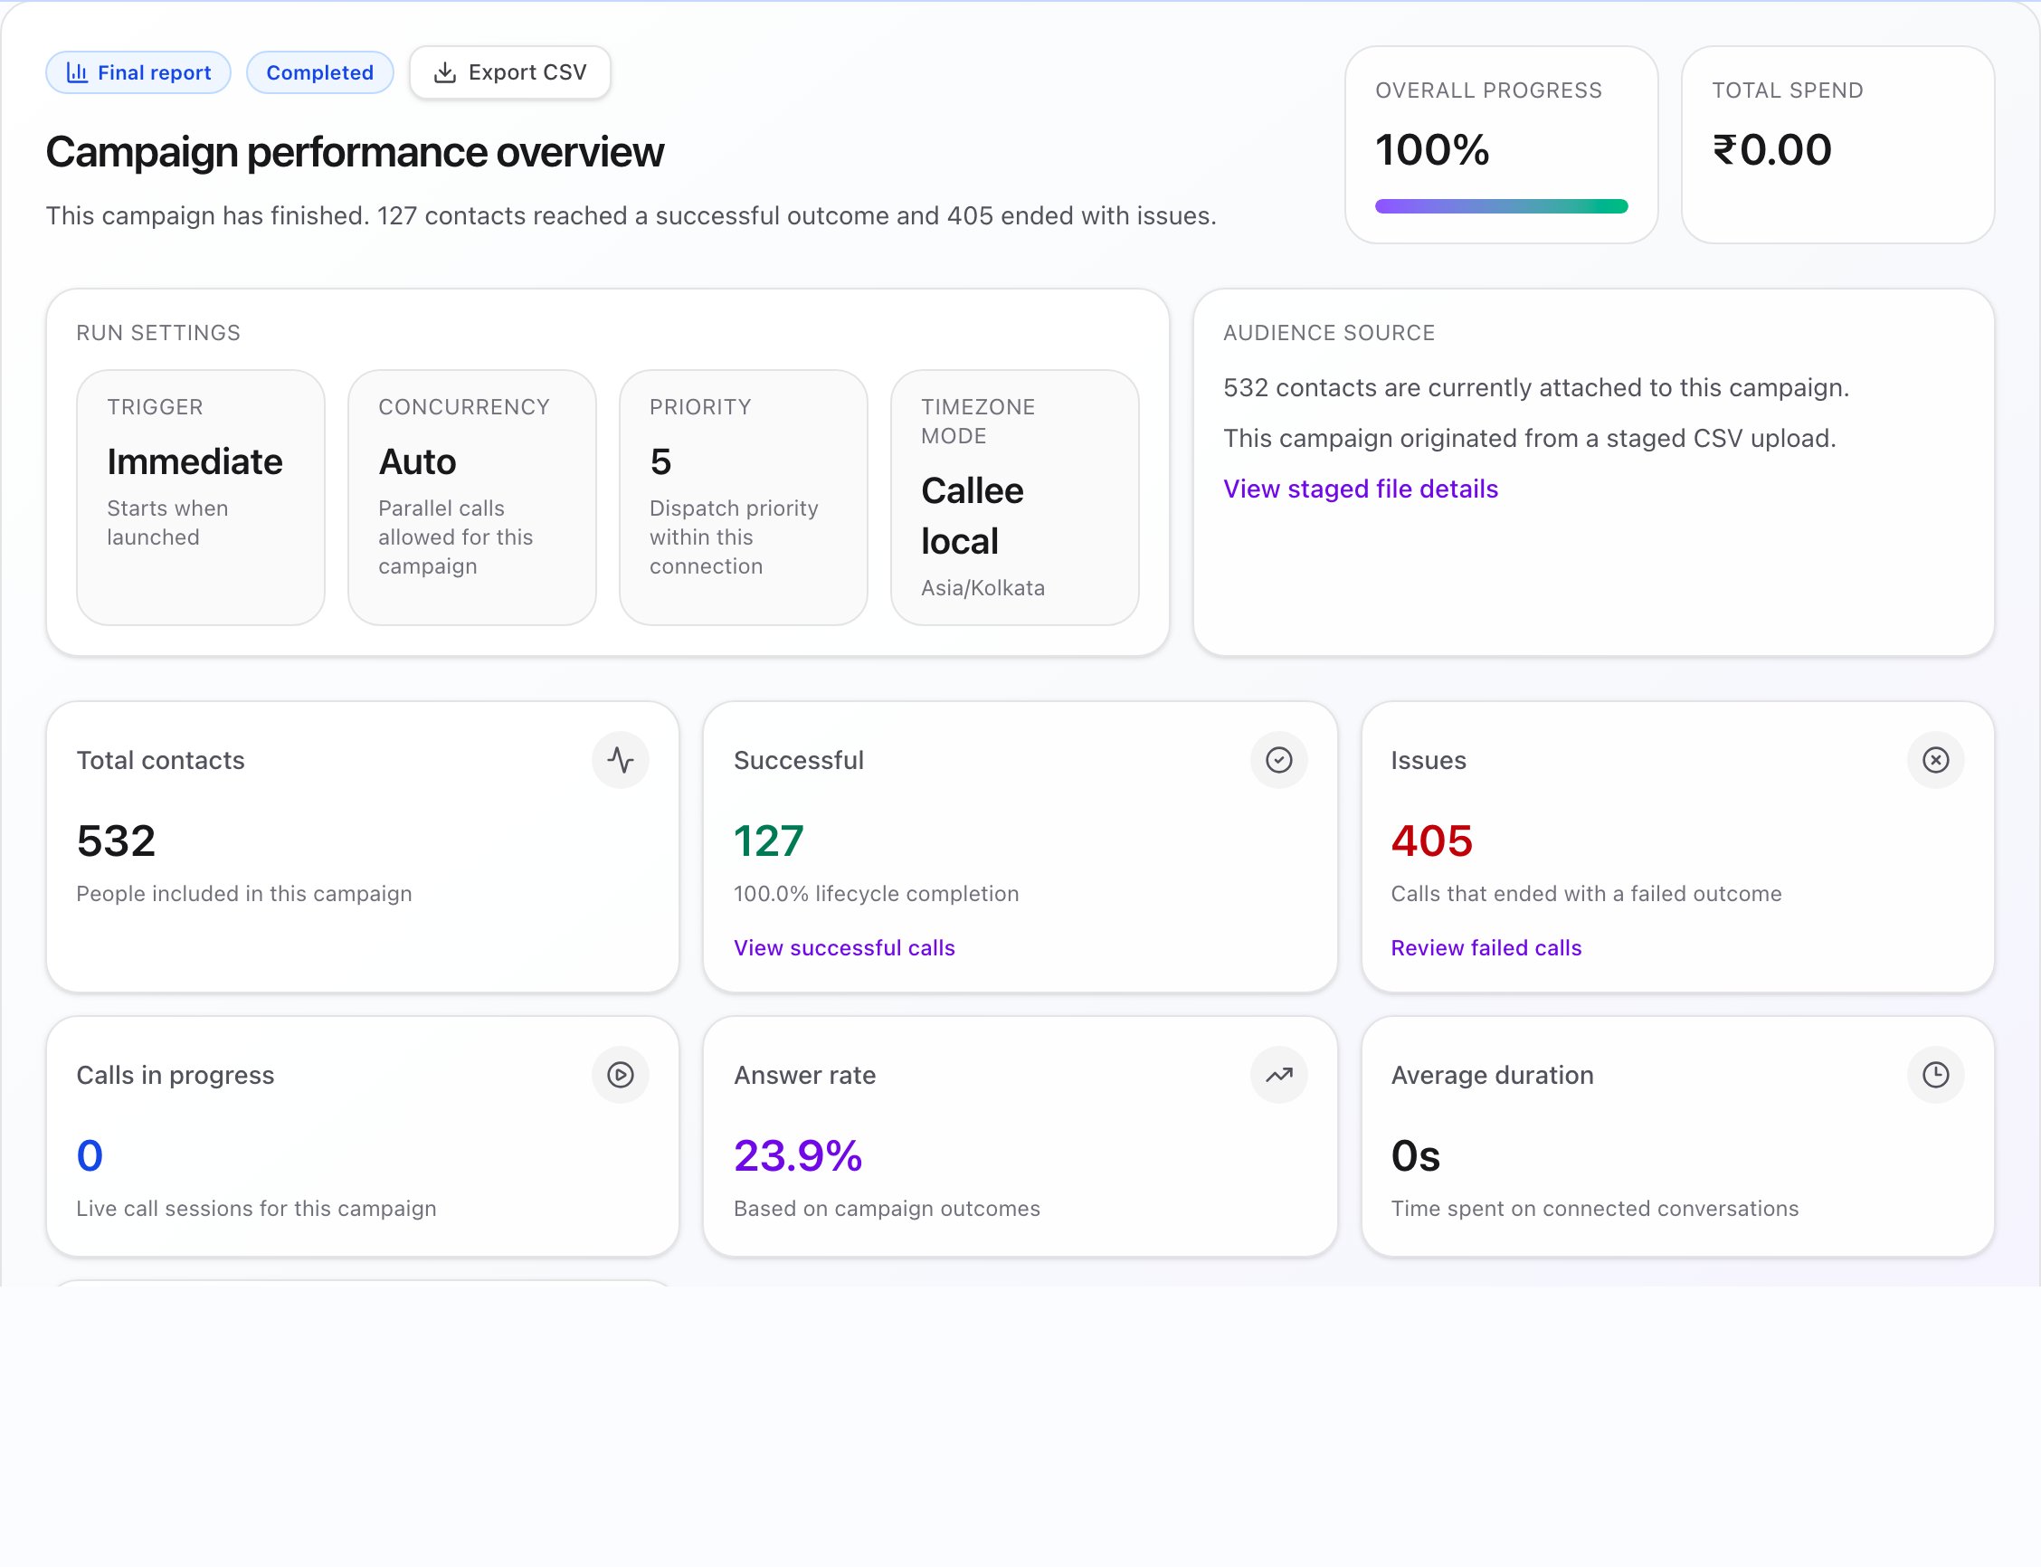The height and width of the screenshot is (1567, 2041).
Task: Click the x-circle icon on Issues card
Action: click(x=1935, y=760)
